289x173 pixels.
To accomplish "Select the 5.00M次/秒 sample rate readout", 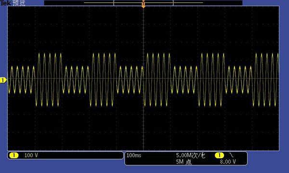I will 191,155.
